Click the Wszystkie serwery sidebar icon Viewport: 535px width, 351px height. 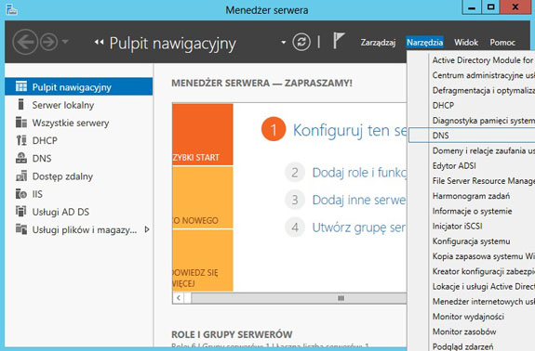(x=21, y=122)
